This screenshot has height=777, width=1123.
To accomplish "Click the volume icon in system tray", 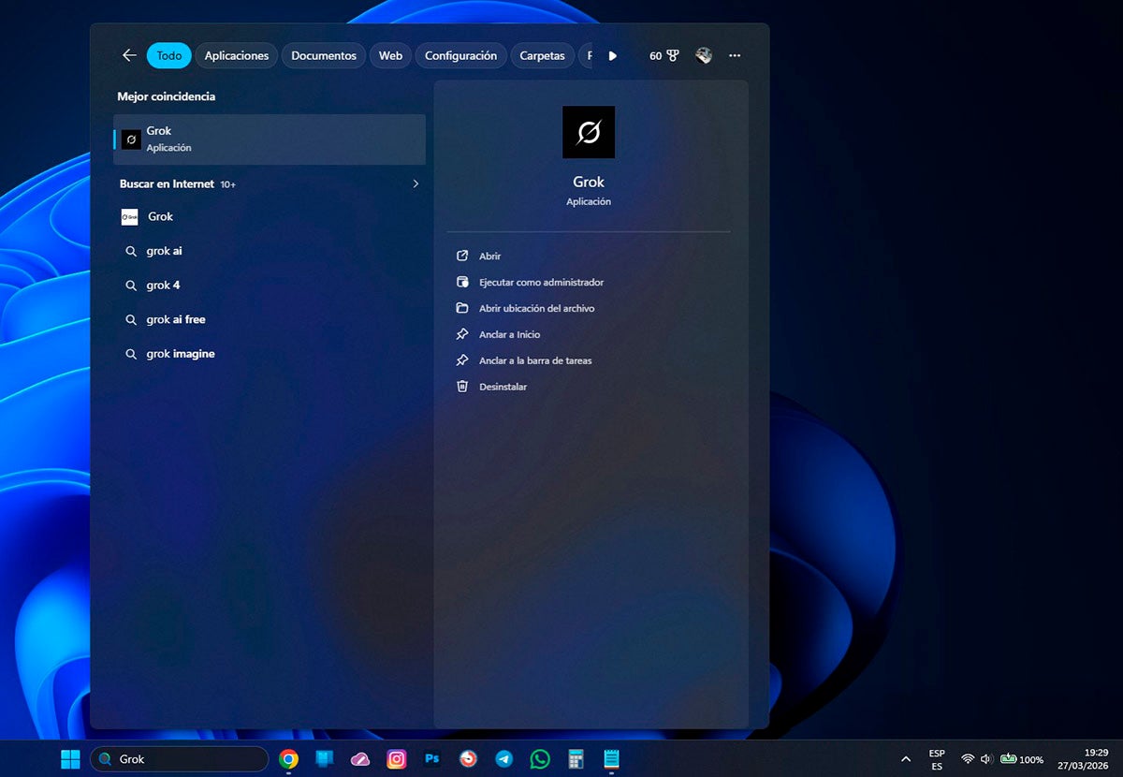I will 985,758.
